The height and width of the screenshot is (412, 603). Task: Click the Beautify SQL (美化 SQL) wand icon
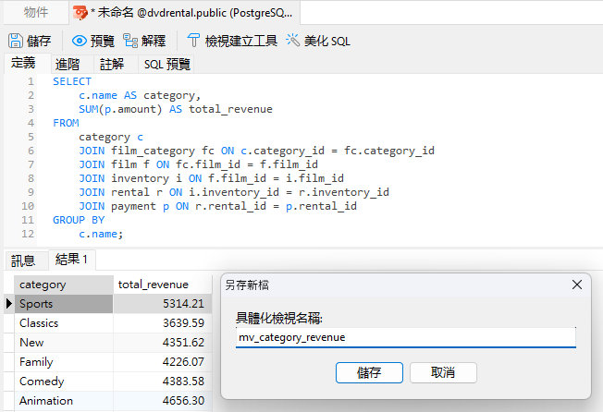[x=292, y=40]
